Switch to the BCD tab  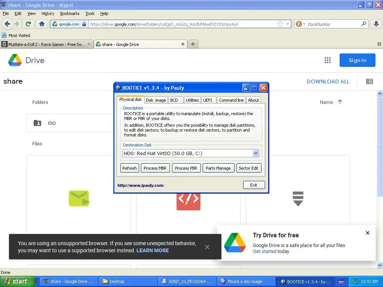click(x=175, y=100)
